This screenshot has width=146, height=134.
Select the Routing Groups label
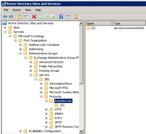coord(49,71)
